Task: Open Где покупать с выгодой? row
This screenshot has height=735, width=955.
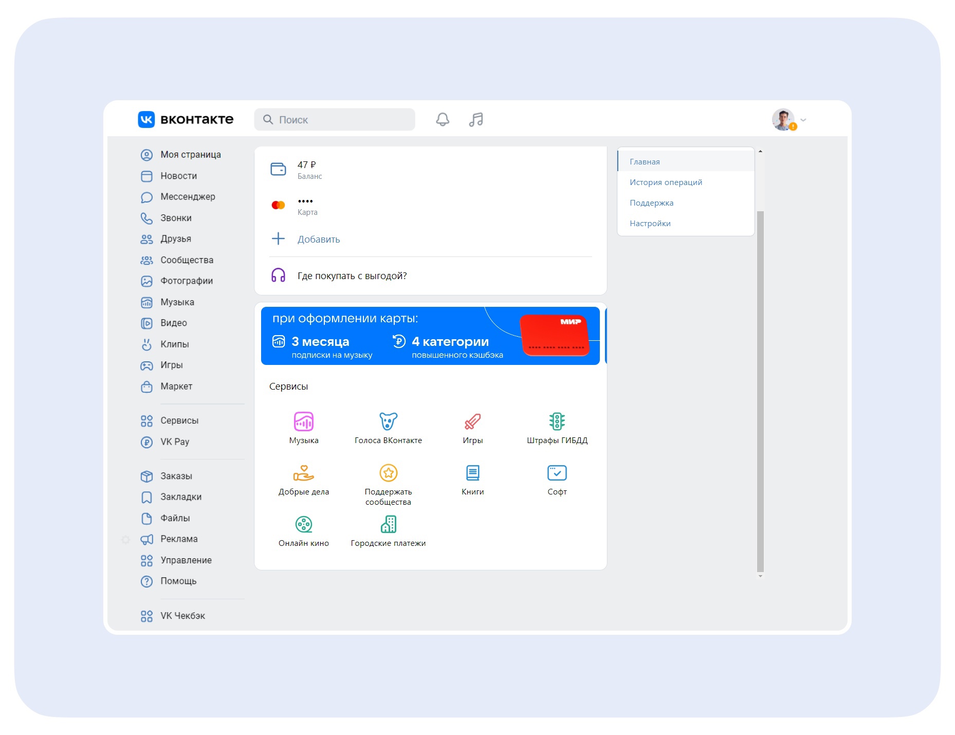Action: click(431, 275)
